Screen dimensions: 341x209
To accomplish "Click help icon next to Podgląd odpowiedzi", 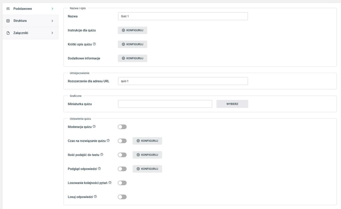I will coord(99,169).
